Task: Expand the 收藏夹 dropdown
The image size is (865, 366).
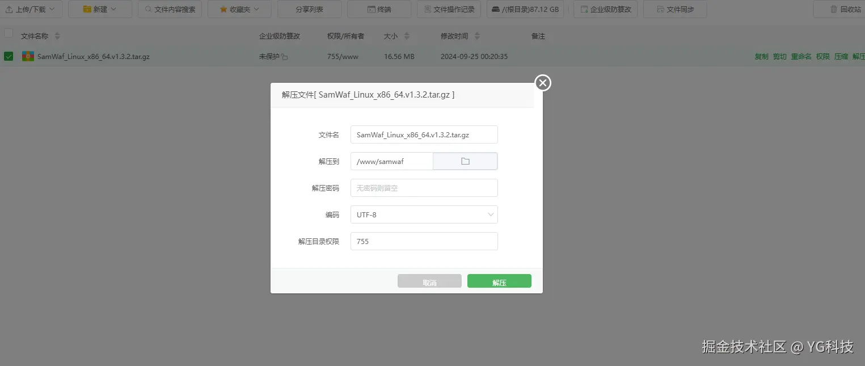Action: [239, 9]
